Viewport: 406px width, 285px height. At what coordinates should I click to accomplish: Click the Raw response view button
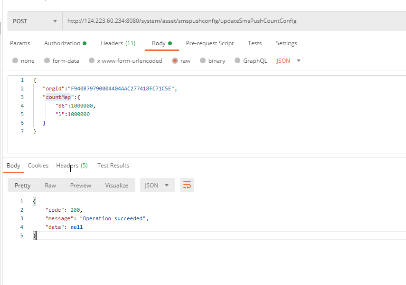[x=50, y=185]
